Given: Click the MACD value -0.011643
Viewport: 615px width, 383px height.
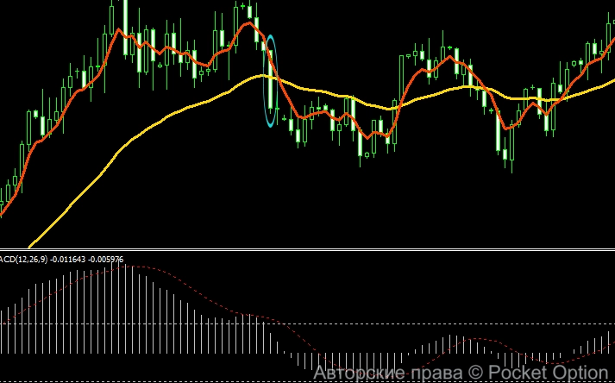Looking at the screenshot, I should (x=67, y=260).
